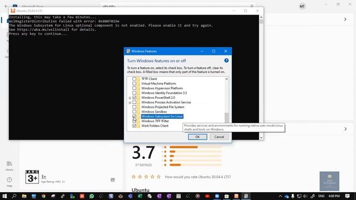Screen dimensions: 356x200
Task: Select the TFTP Client row text
Action: click(149, 79)
